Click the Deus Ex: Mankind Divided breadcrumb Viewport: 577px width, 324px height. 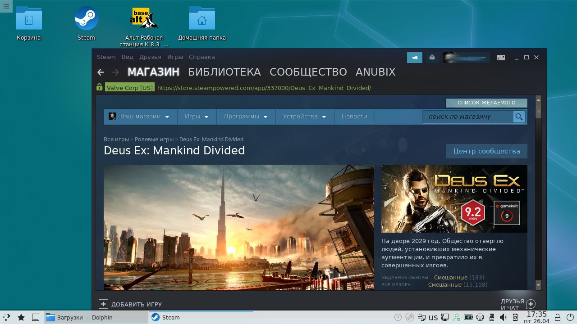[211, 139]
